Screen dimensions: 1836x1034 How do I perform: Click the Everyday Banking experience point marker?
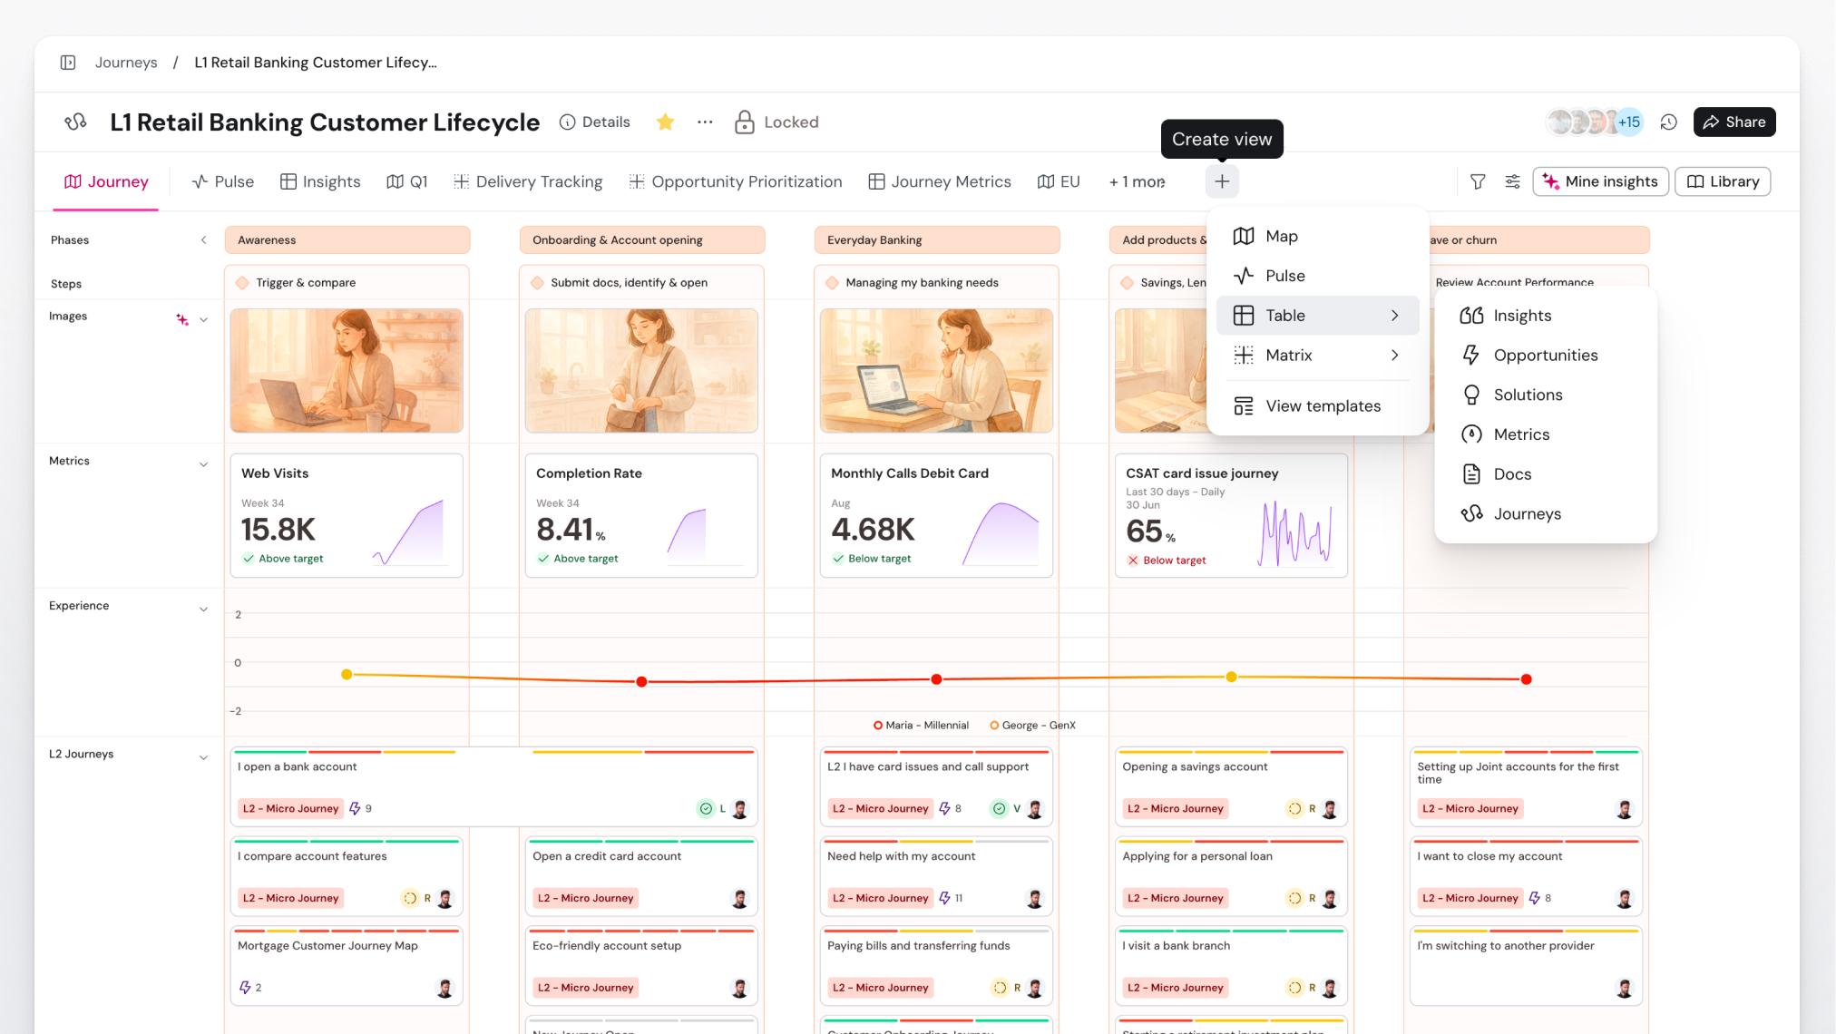936,679
